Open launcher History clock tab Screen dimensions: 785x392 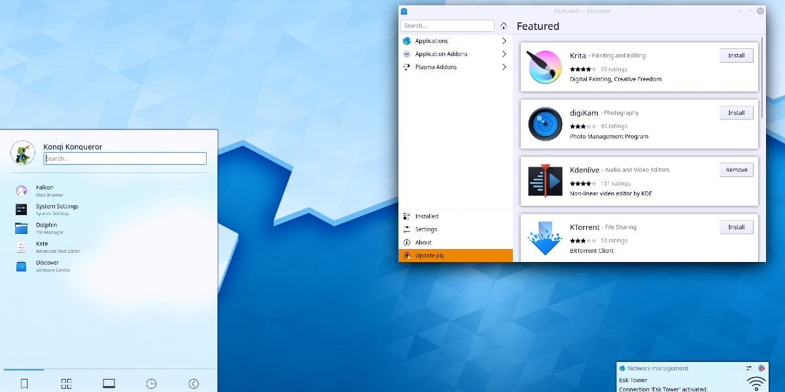pyautogui.click(x=151, y=384)
